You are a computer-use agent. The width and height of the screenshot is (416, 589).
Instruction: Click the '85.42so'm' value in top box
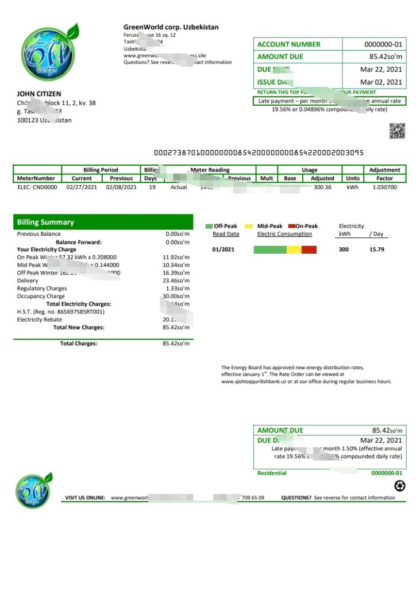coord(386,57)
